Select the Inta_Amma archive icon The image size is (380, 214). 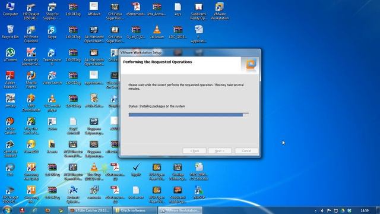click(157, 10)
